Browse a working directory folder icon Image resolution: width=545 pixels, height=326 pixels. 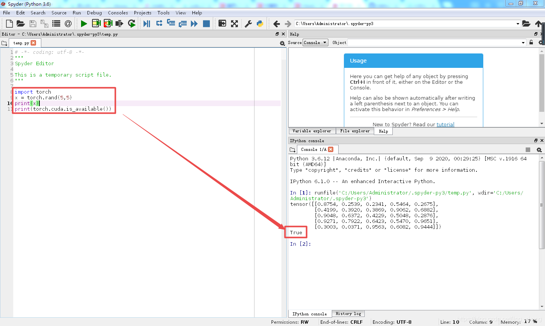[x=526, y=24]
